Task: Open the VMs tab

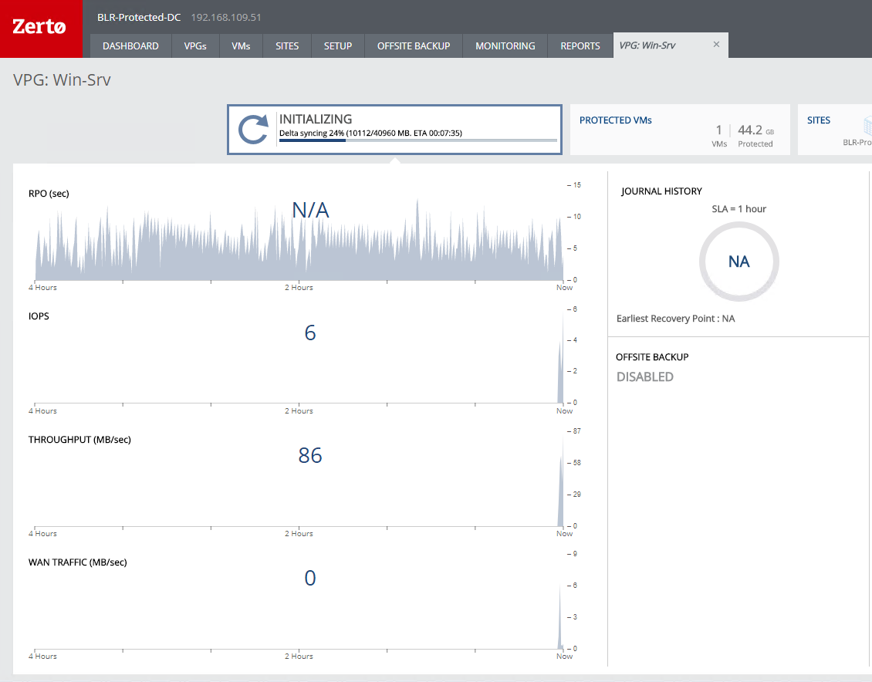Action: tap(241, 46)
